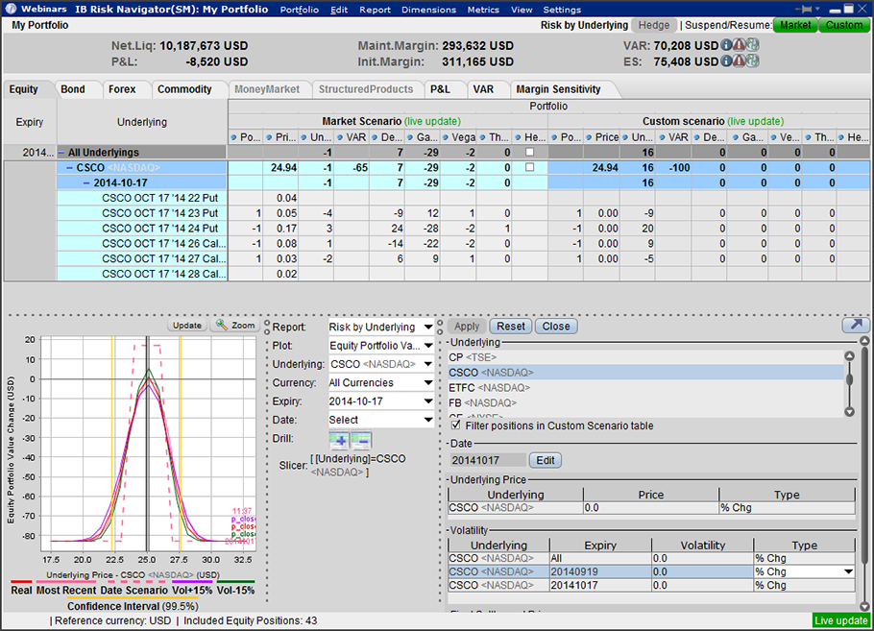874x631 pixels.
Task: Click the VAR warning triangle icon
Action: tap(740, 45)
